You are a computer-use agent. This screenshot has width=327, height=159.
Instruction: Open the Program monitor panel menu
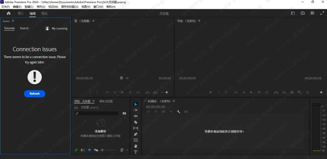tap(199, 21)
